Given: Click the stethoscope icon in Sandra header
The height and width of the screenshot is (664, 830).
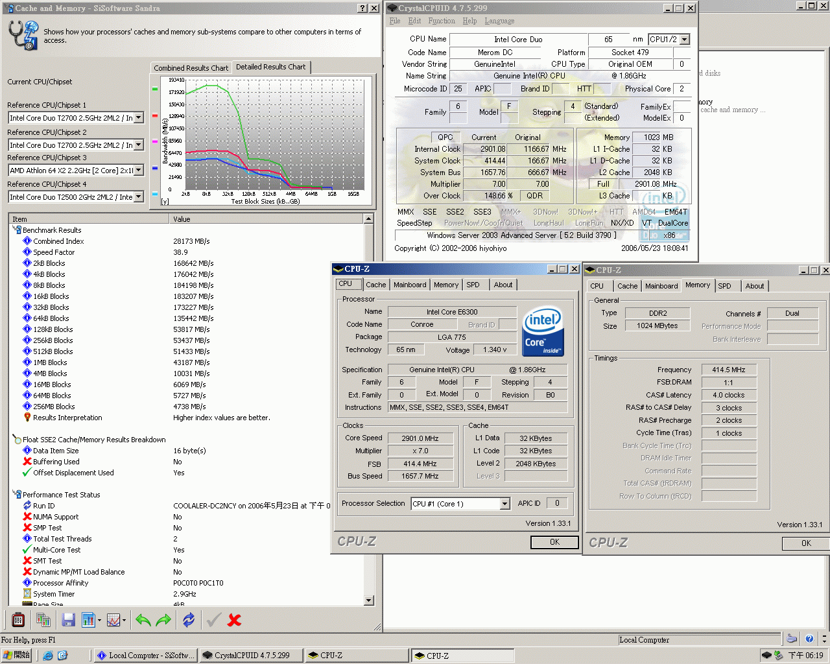Looking at the screenshot, I should point(23,35).
